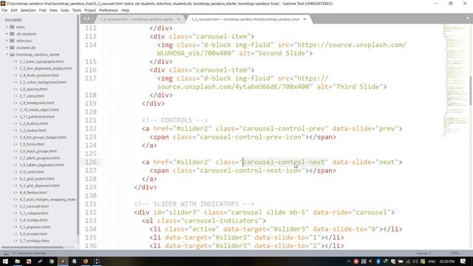Switch to the bootstrap_sandbox_starter carousel tab
473x266 pixels.
point(137,19)
